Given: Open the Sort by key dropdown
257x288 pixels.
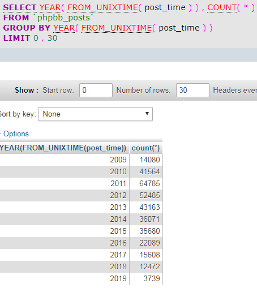Looking at the screenshot, I should coord(95,114).
